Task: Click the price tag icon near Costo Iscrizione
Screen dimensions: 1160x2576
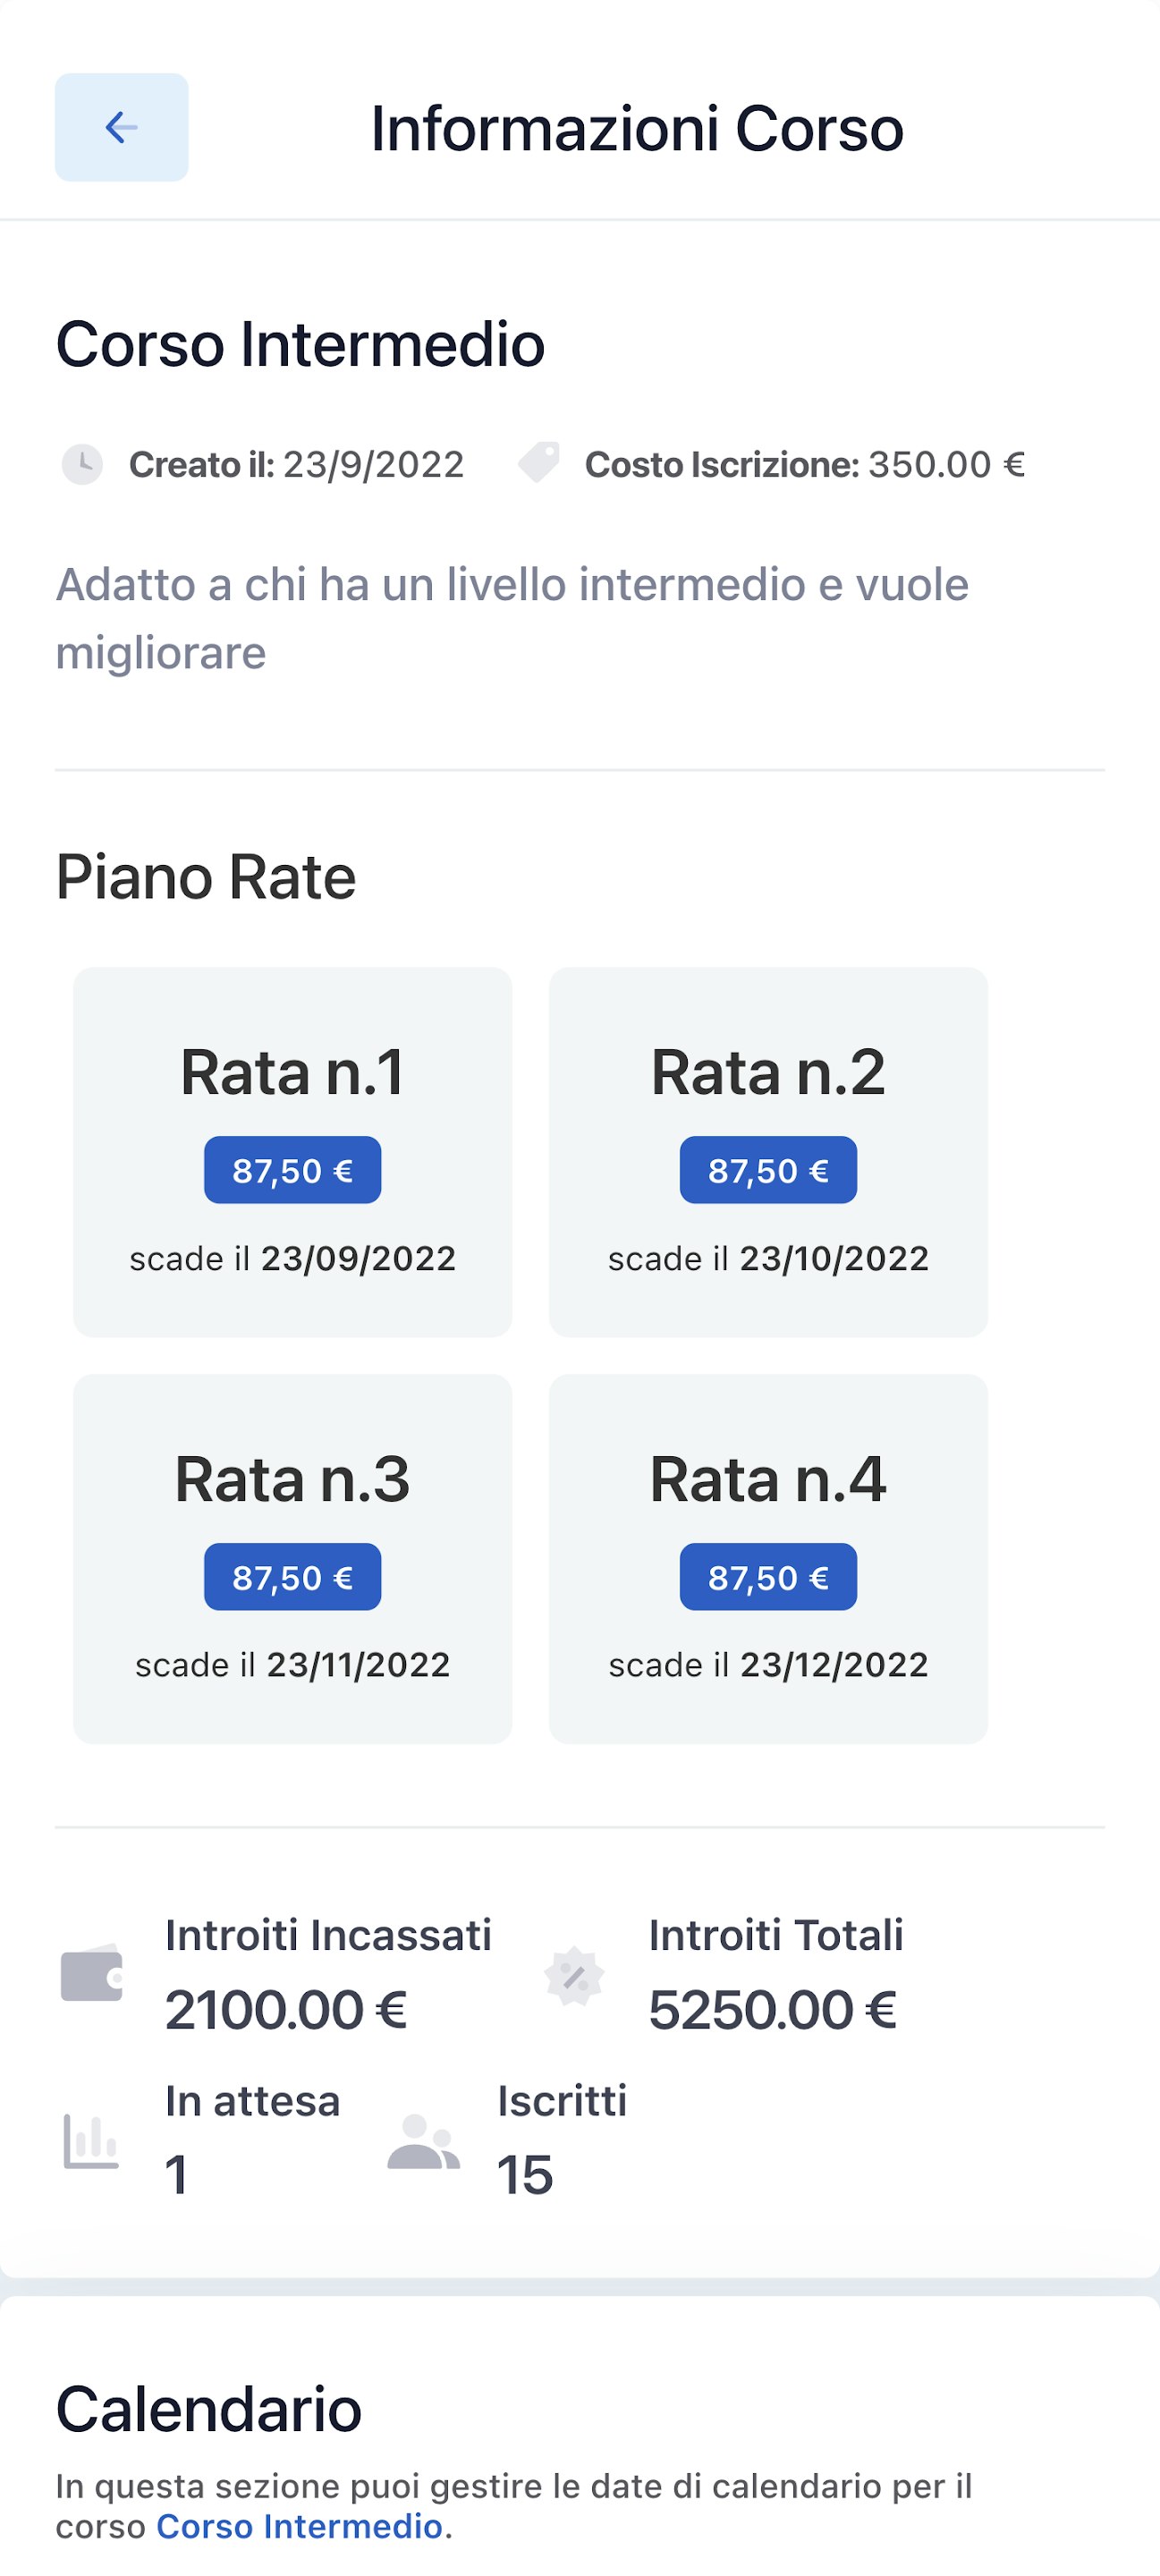Action: pyautogui.click(x=539, y=463)
